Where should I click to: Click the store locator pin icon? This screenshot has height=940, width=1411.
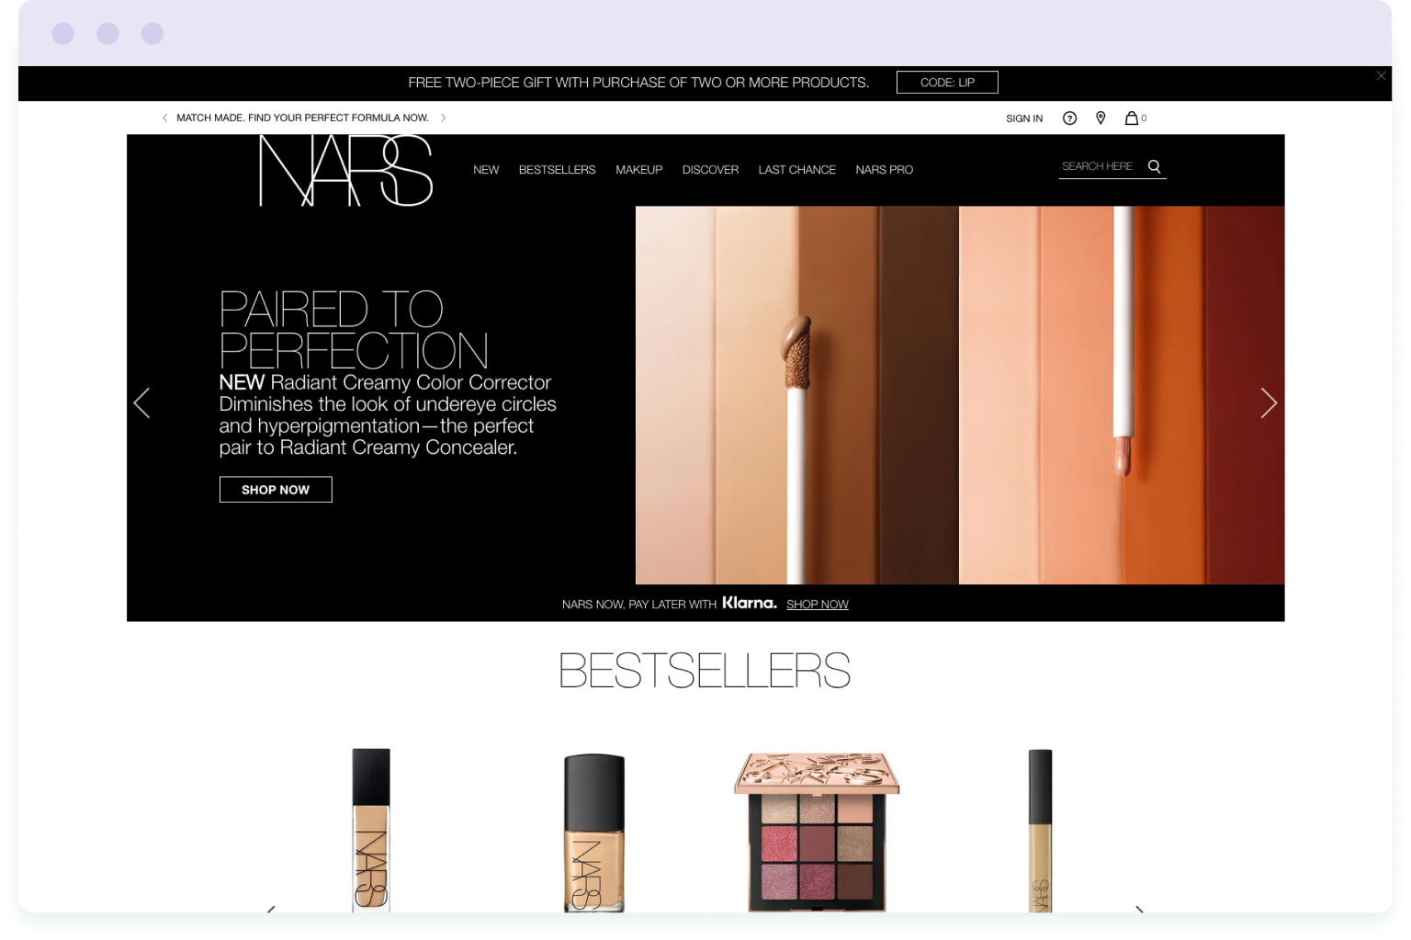click(x=1101, y=118)
